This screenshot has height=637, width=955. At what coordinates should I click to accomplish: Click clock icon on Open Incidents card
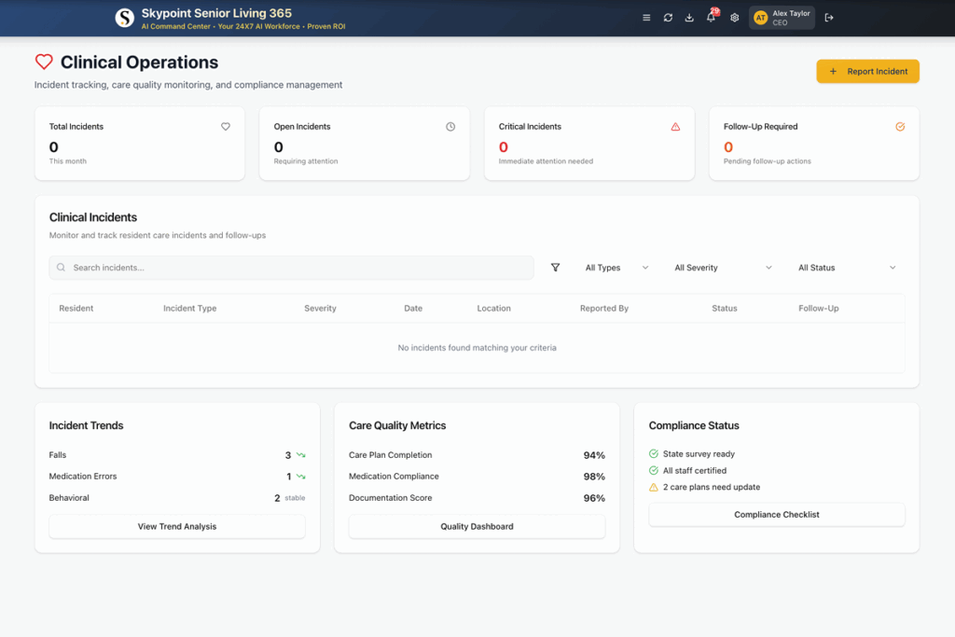click(450, 127)
